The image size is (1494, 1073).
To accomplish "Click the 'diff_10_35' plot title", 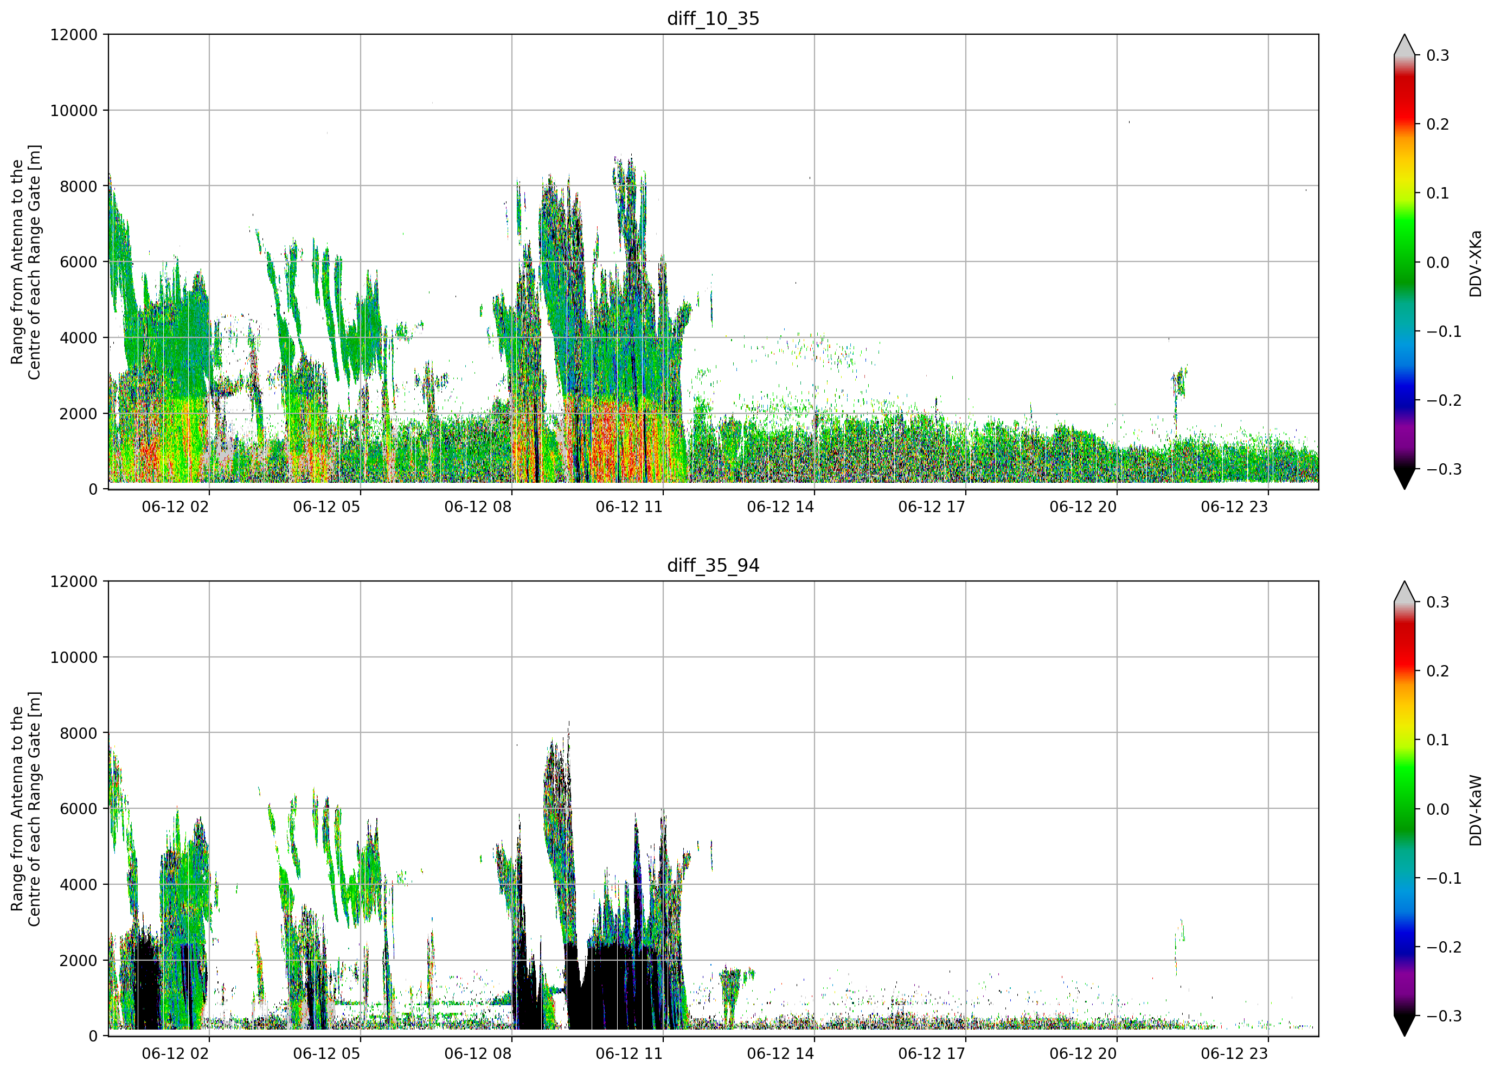I will click(714, 18).
